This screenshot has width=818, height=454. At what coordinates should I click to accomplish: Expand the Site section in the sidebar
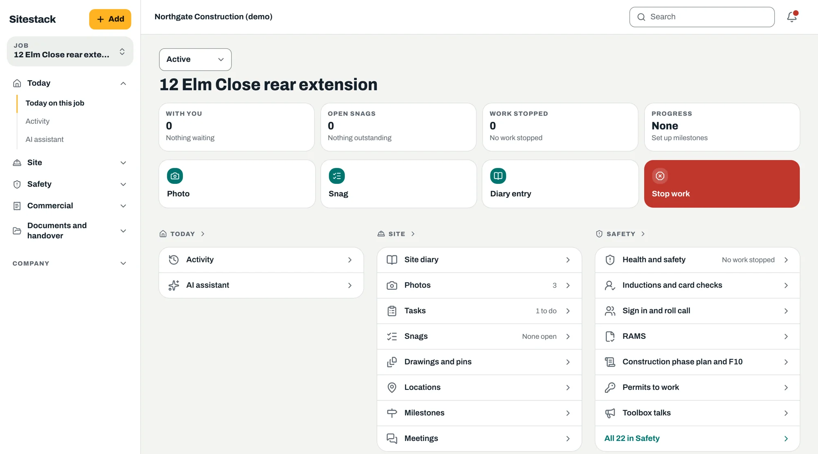[70, 163]
